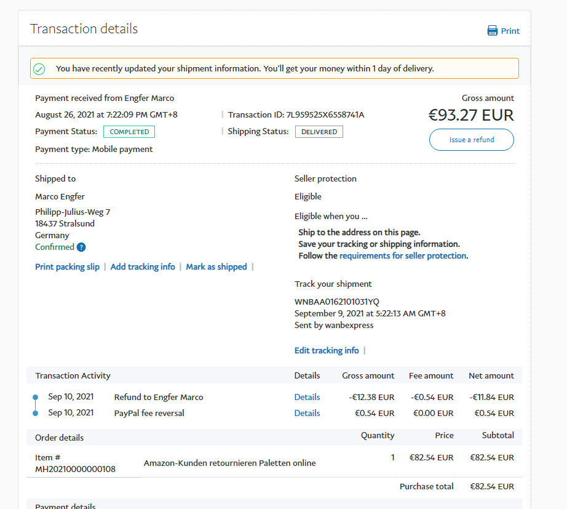567x509 pixels.
Task: Click item number MH20210000000108
Action: click(x=75, y=469)
